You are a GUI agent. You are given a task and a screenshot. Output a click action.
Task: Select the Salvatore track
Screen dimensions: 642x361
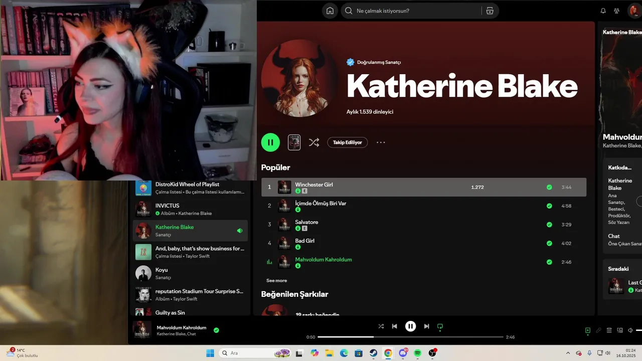(x=306, y=222)
